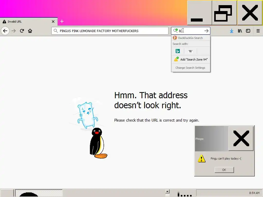Minimize the browser window
This screenshot has height=197, width=263.
[x=199, y=13]
